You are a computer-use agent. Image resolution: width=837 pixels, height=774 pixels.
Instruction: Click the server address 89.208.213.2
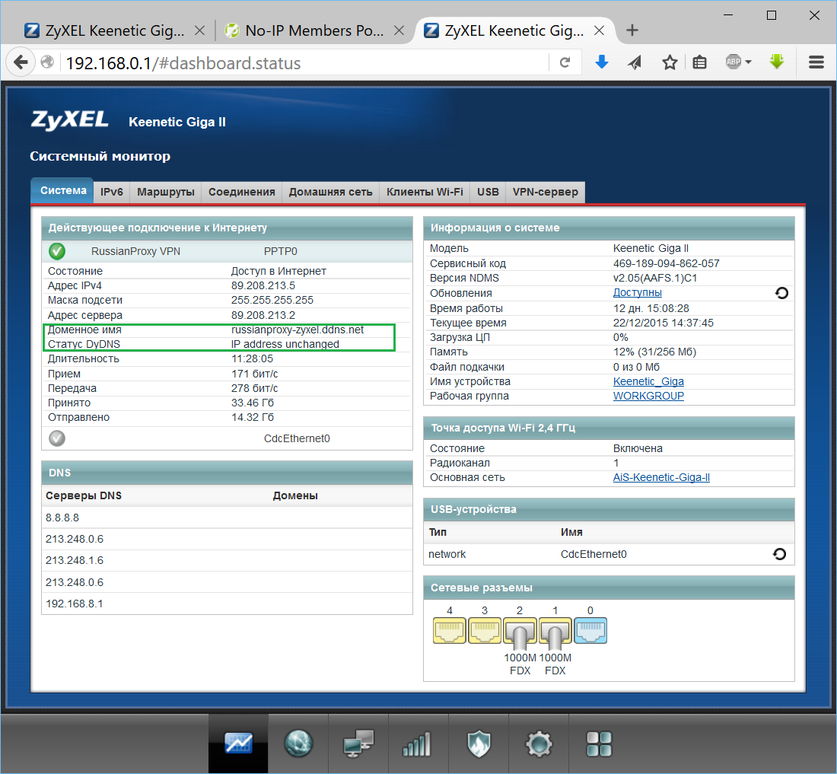(263, 315)
